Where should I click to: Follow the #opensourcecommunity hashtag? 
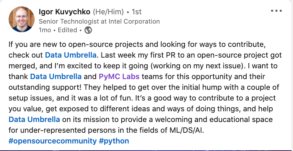coord(52,141)
